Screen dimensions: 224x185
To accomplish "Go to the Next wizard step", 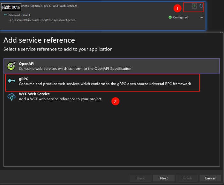I will (x=164, y=178).
